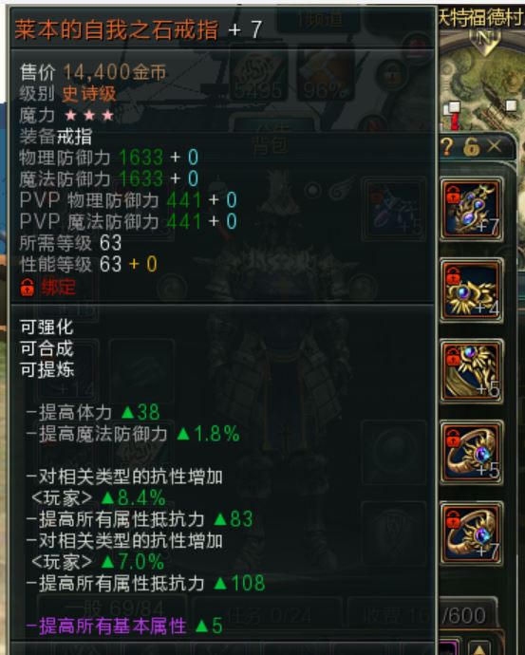Select the +5 blue gem ring
The height and width of the screenshot is (655, 525).
[472, 452]
